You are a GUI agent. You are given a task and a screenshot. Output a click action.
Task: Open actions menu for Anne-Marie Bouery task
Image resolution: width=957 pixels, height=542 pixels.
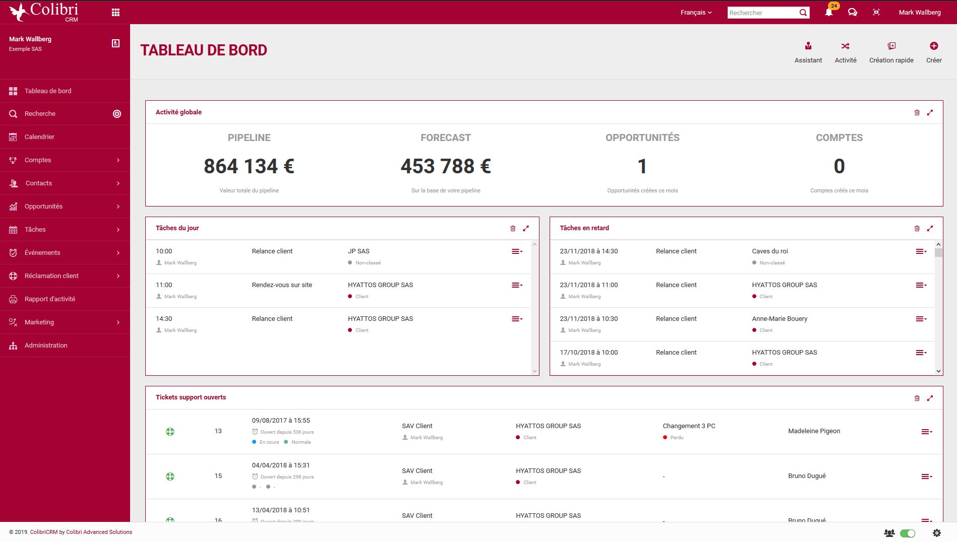(922, 319)
